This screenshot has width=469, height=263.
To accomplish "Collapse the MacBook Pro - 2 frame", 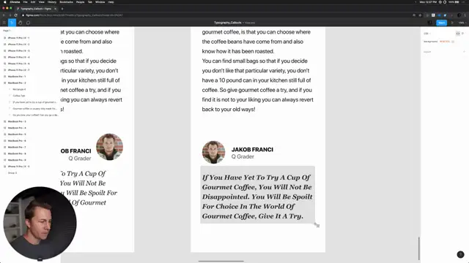I will [x=4, y=83].
